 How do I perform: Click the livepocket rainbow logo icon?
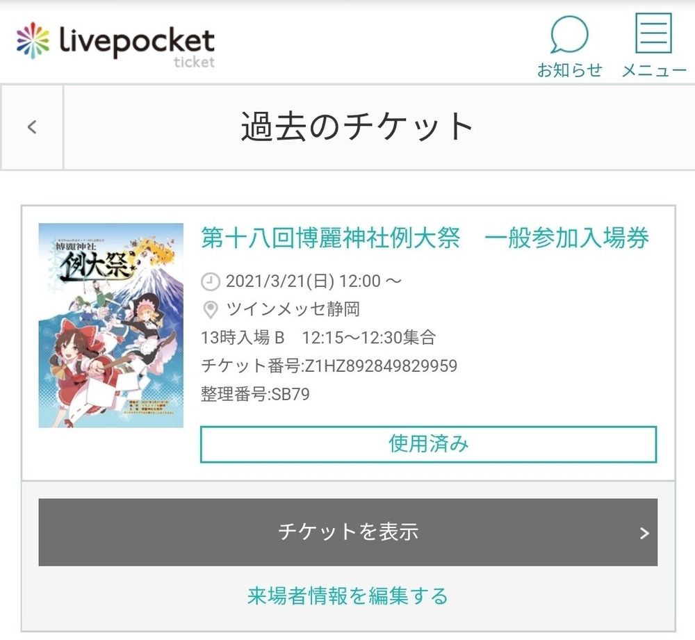[x=33, y=40]
